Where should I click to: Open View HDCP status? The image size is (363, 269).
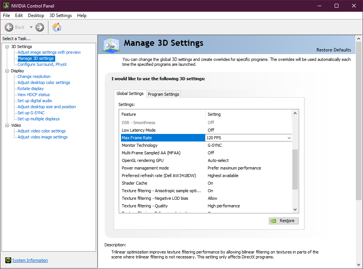(x=34, y=95)
